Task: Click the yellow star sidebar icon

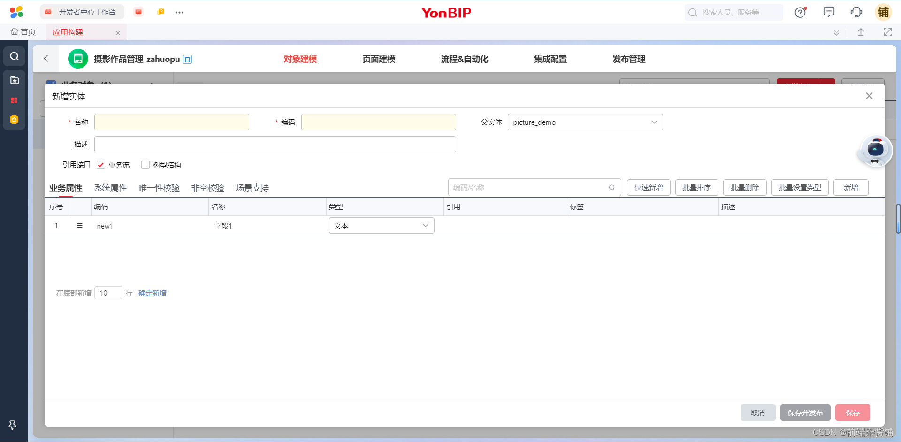Action: coord(14,120)
